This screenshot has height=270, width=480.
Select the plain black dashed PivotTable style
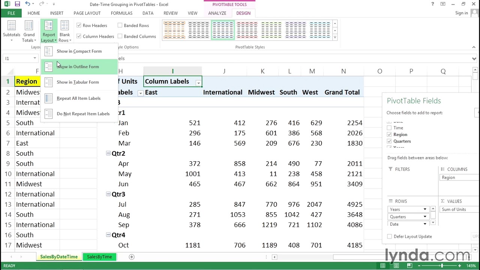click(198, 30)
